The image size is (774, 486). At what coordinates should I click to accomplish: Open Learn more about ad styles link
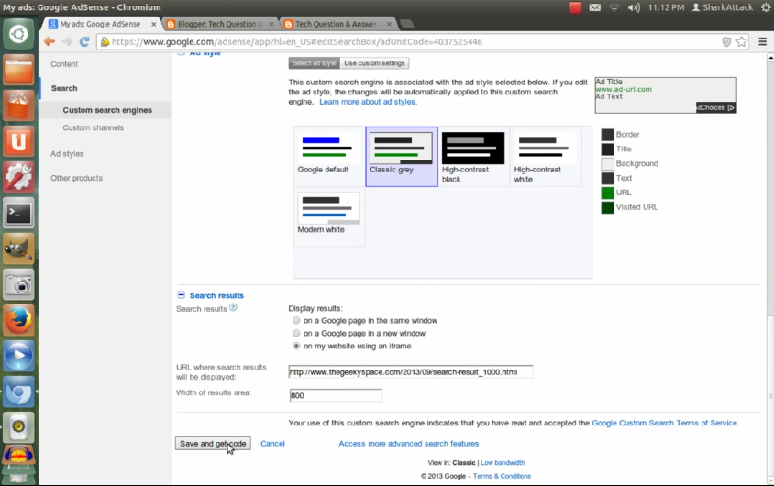pyautogui.click(x=368, y=102)
